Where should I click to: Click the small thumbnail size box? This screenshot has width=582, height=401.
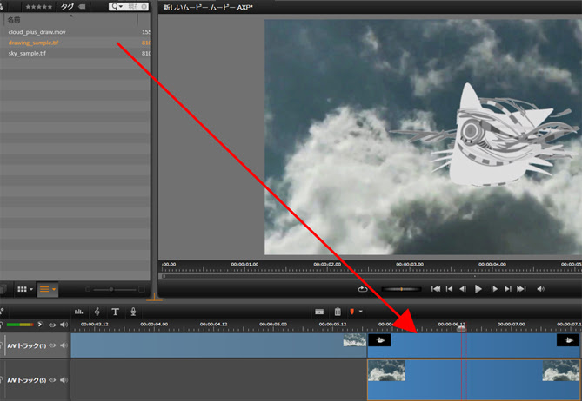88,289
